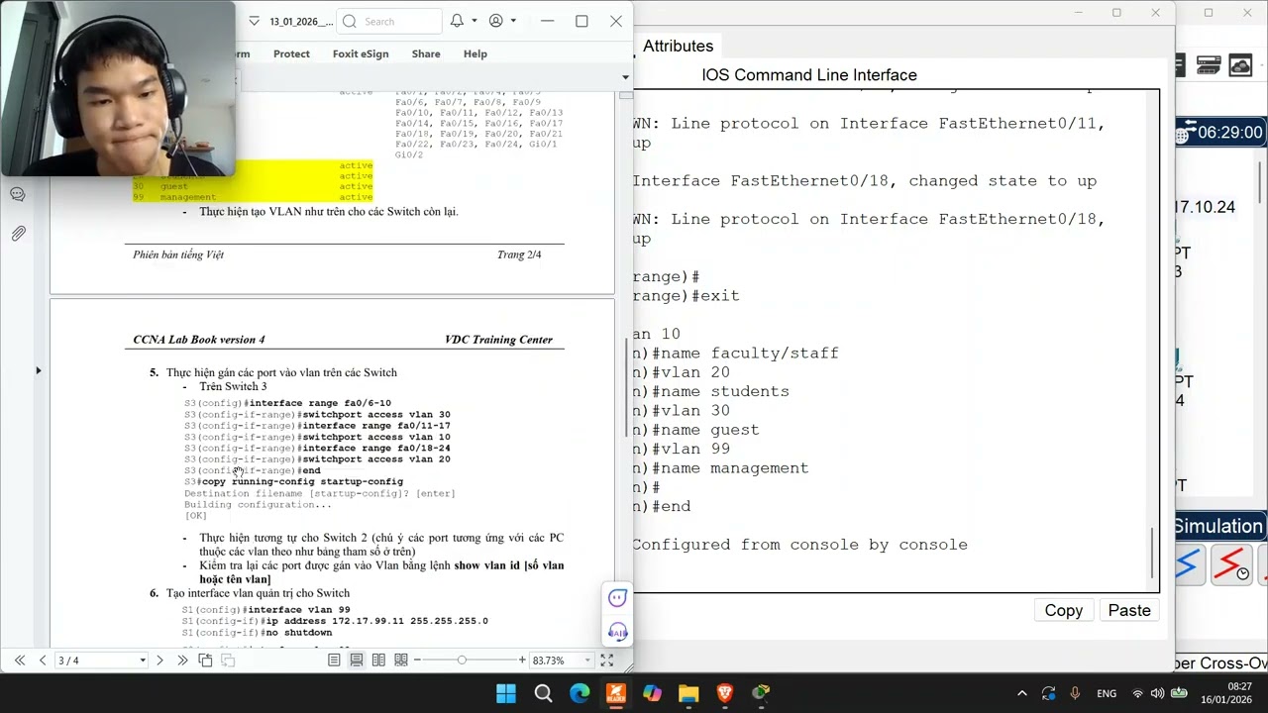Open Foxit user account icon

tap(496, 21)
